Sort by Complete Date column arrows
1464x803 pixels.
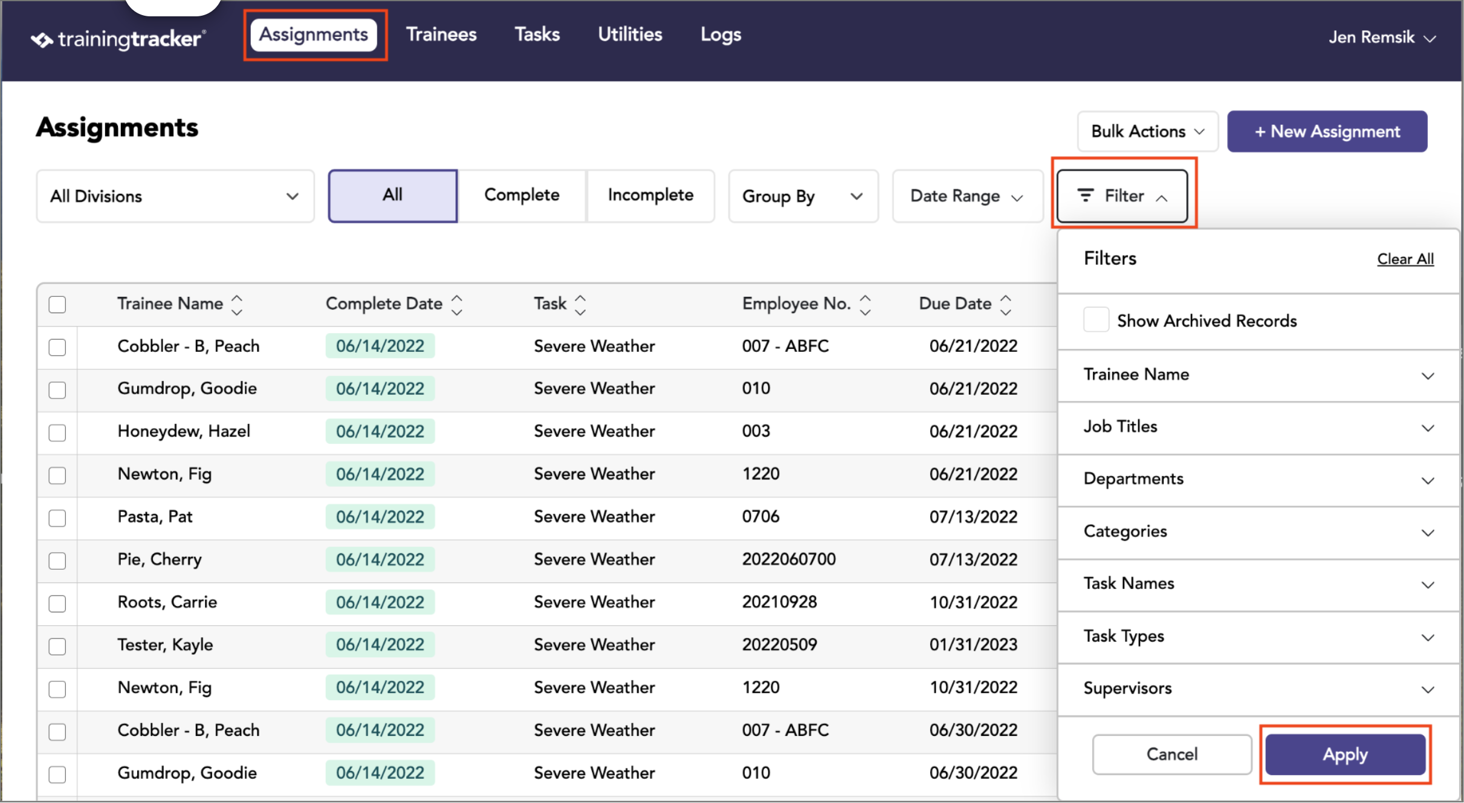click(457, 305)
